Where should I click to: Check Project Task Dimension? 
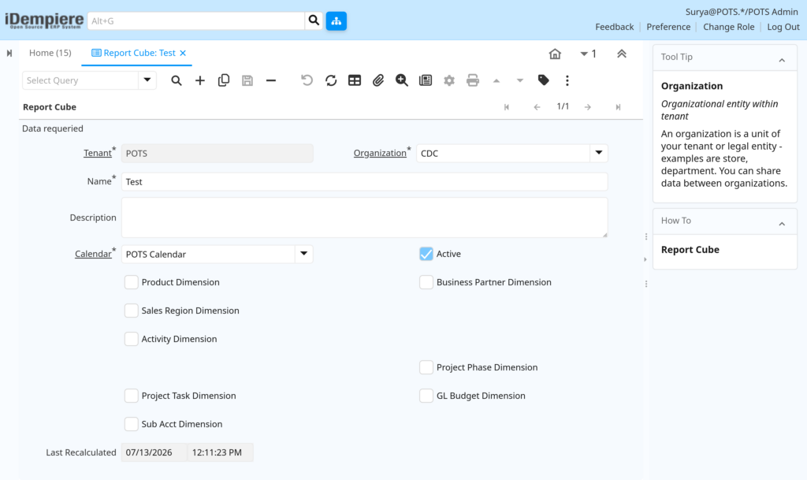point(132,395)
